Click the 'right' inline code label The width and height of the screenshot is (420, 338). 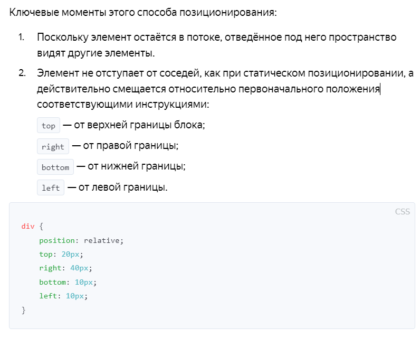(x=53, y=146)
